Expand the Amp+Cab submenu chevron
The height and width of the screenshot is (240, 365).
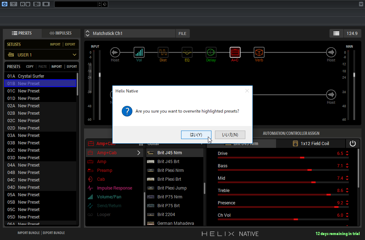pyautogui.click(x=139, y=153)
